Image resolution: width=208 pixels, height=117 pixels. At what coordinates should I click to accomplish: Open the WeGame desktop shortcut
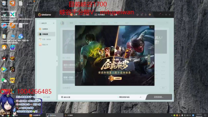tap(12, 69)
